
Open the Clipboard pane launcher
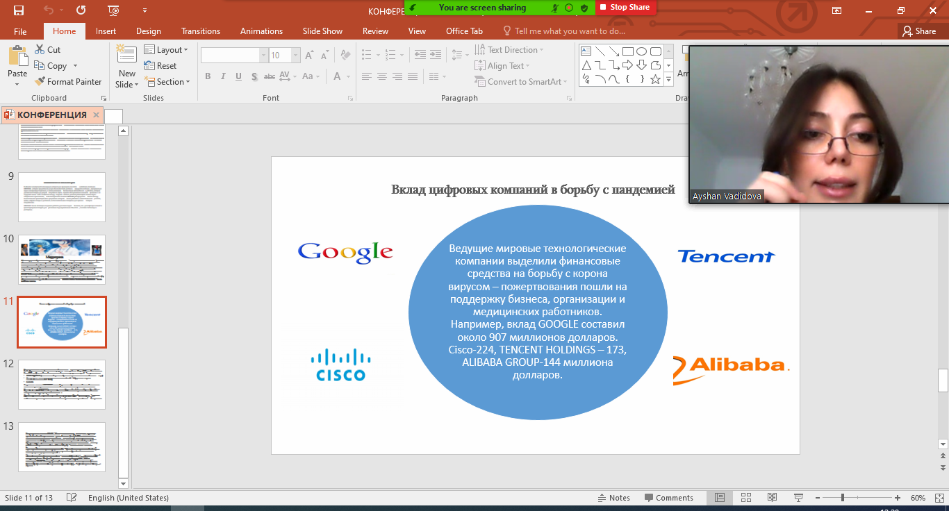pyautogui.click(x=104, y=99)
